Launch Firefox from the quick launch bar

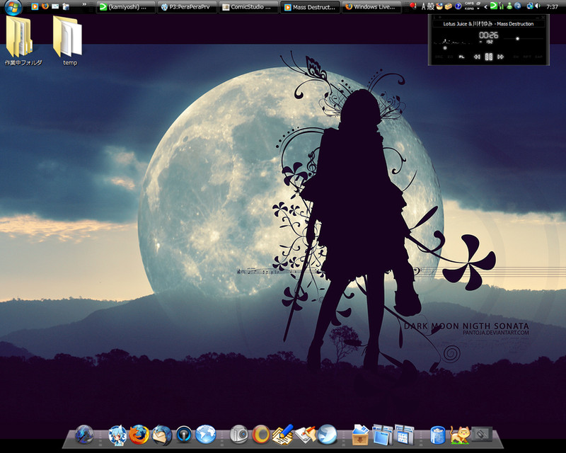(x=45, y=6)
